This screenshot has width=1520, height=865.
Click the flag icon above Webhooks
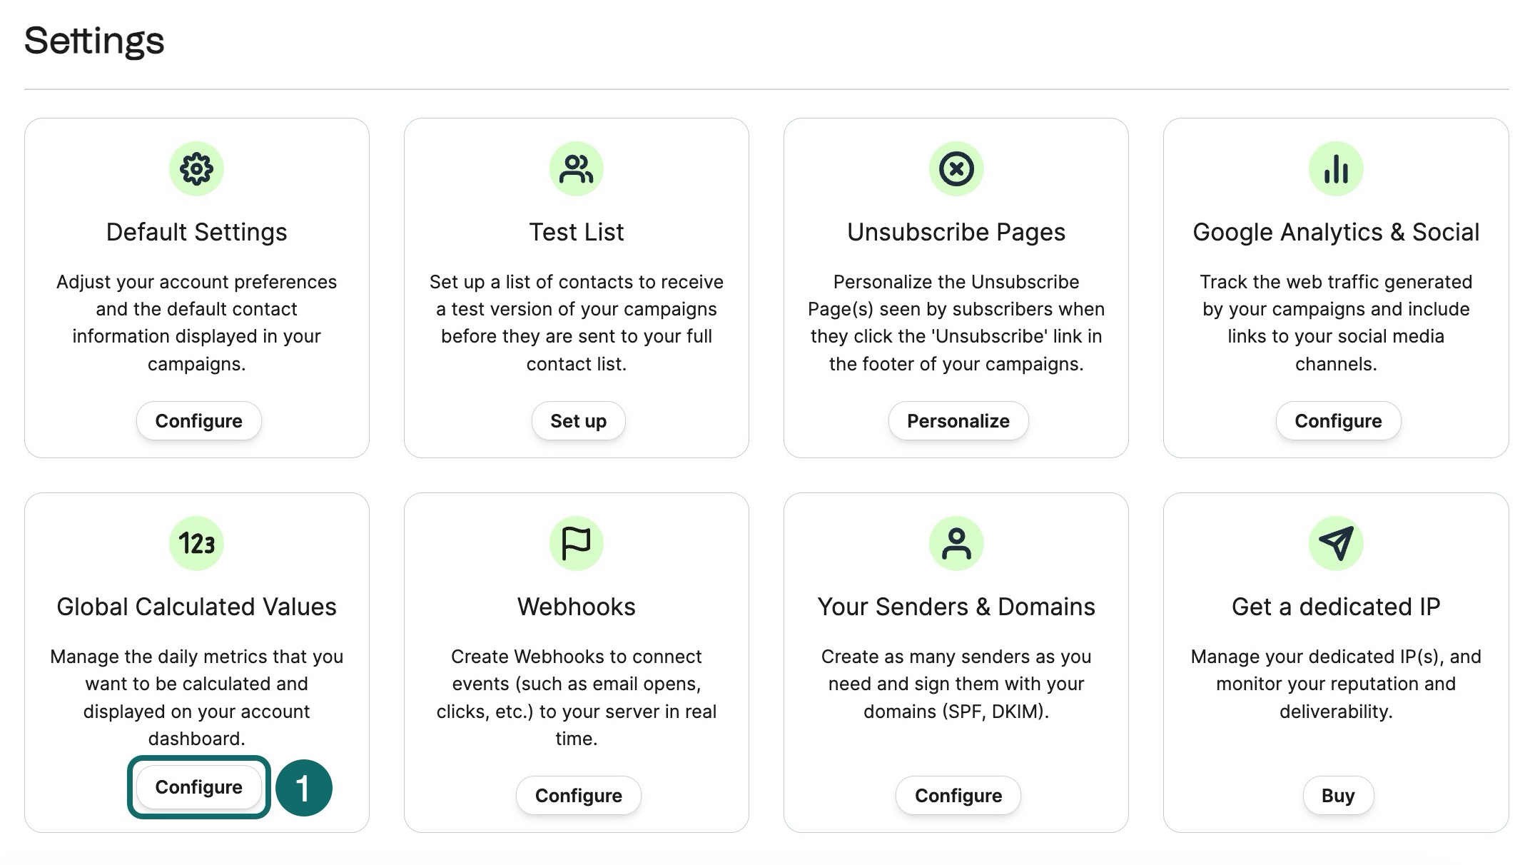point(576,544)
